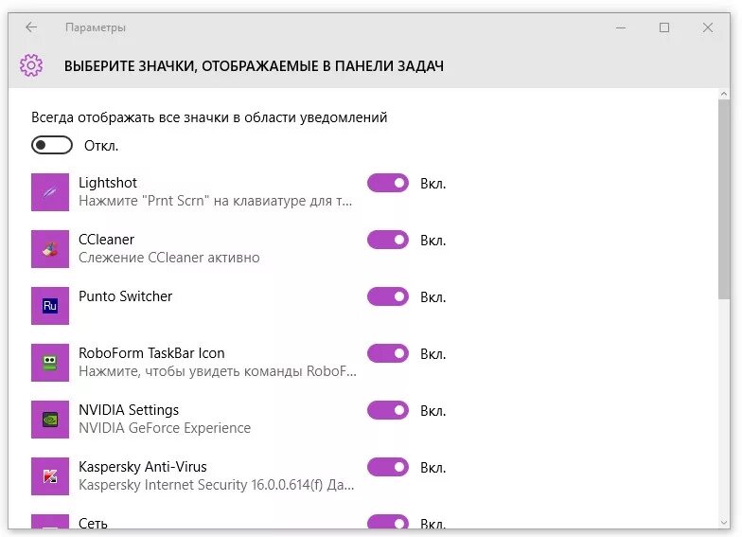Image resolution: width=742 pixels, height=537 pixels.
Task: Toggle RoboForm TaskBar Icon off
Action: (387, 353)
